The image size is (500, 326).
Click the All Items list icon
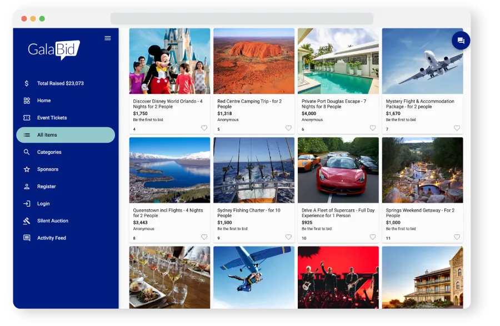(27, 135)
